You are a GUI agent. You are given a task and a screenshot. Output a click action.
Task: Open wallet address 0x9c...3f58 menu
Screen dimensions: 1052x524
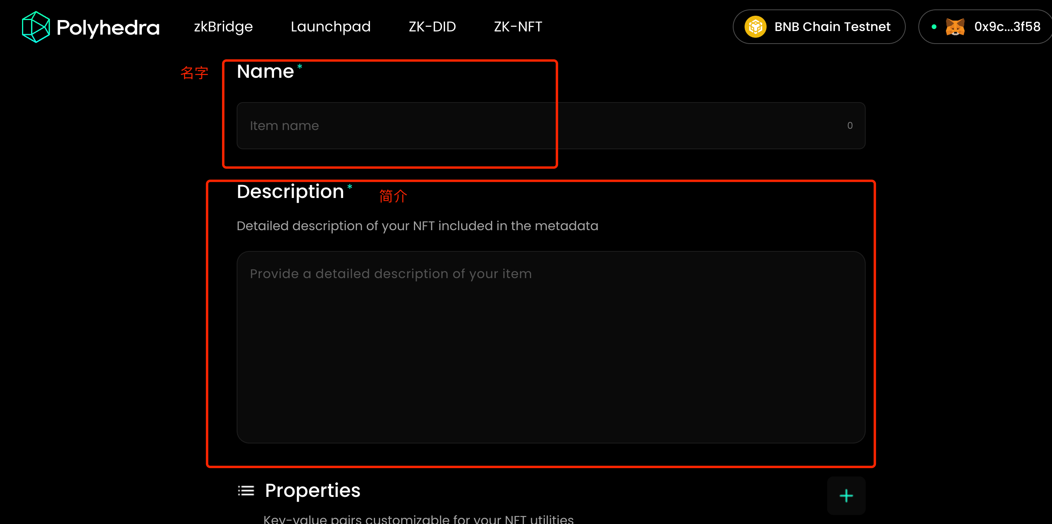point(1007,27)
